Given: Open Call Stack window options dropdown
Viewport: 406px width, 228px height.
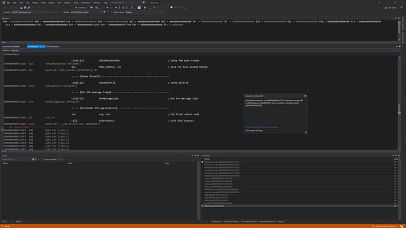Looking at the screenshot, I should (393, 156).
